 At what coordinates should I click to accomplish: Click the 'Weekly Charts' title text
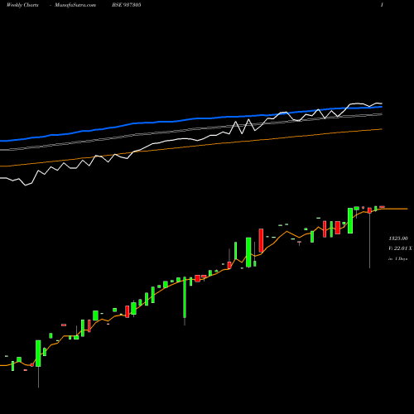click(22, 5)
